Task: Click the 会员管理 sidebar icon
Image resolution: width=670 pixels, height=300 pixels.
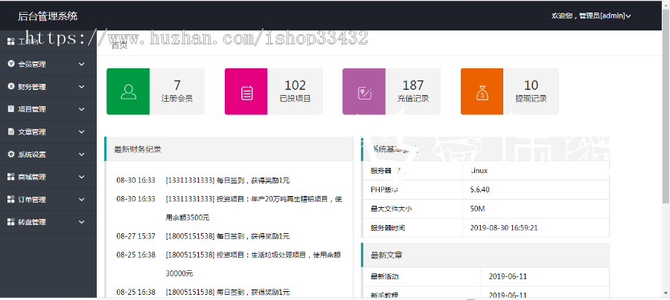Action: (x=11, y=65)
